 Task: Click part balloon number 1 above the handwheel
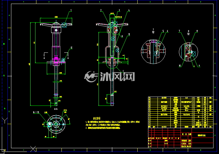point(71,10)
